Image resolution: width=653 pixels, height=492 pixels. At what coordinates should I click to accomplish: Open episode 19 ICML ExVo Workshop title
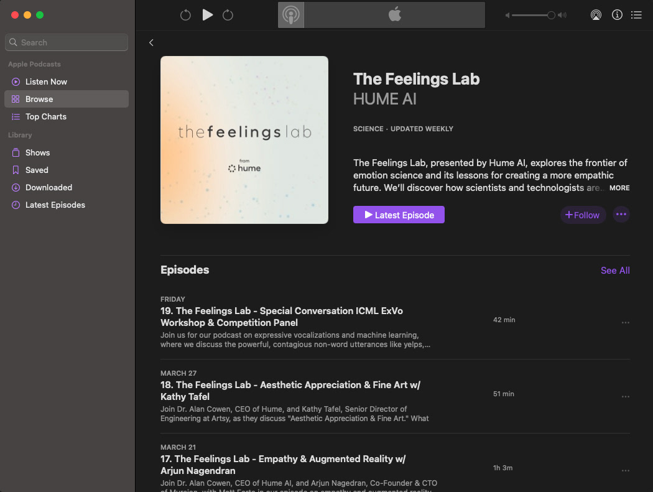coord(282,317)
